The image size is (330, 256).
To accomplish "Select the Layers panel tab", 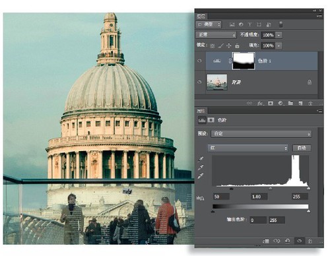I will (x=201, y=16).
